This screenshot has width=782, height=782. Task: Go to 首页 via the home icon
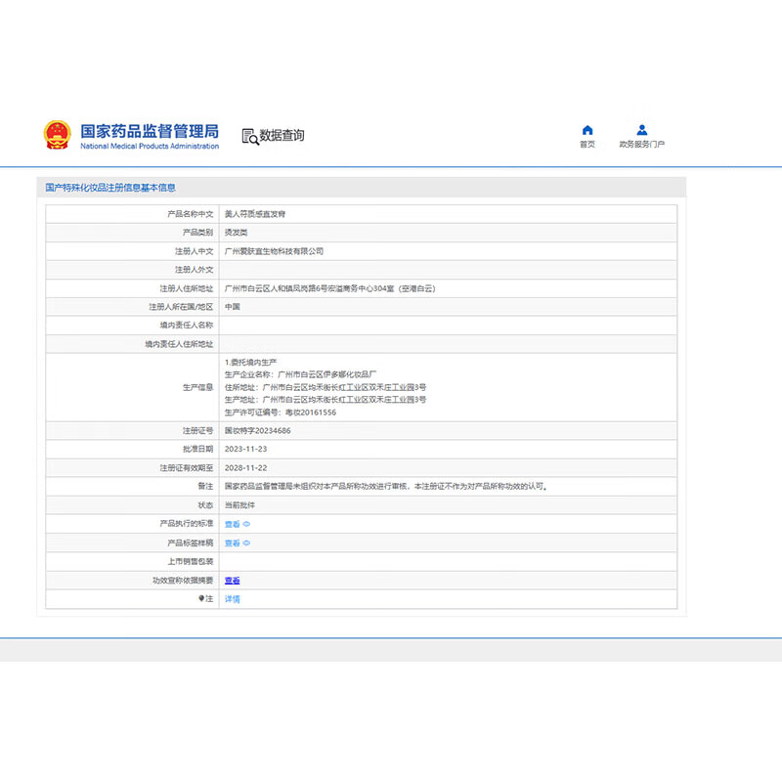point(586,130)
